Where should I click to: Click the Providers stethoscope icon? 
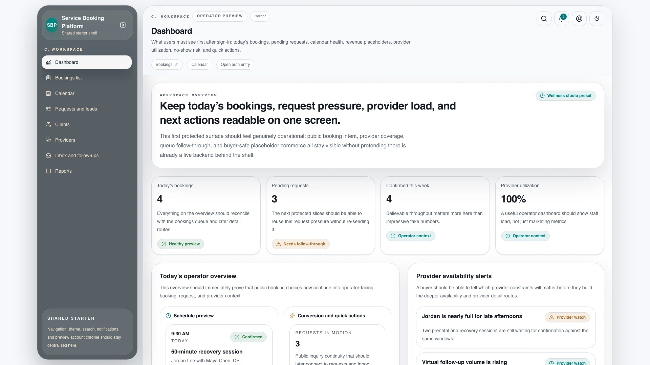coord(48,140)
